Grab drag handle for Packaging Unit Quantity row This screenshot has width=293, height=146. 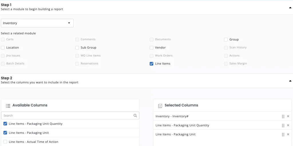pyautogui.click(x=283, y=125)
